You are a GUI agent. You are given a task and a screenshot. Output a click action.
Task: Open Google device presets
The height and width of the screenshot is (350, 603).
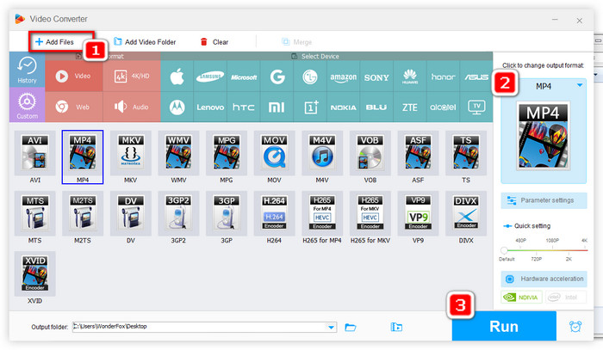(277, 77)
